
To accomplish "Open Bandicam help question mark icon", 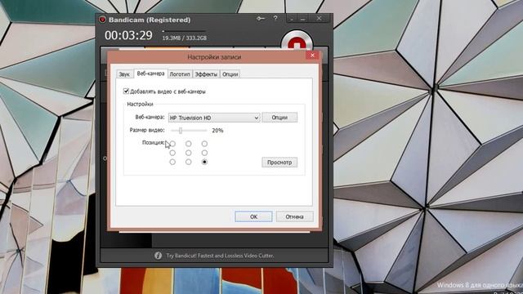I will (275, 18).
